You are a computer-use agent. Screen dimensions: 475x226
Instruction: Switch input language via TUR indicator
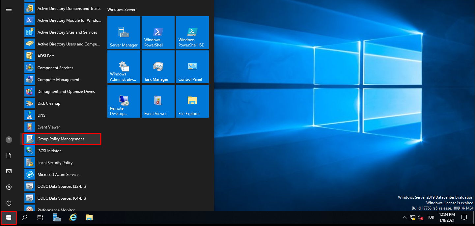[x=431, y=217]
